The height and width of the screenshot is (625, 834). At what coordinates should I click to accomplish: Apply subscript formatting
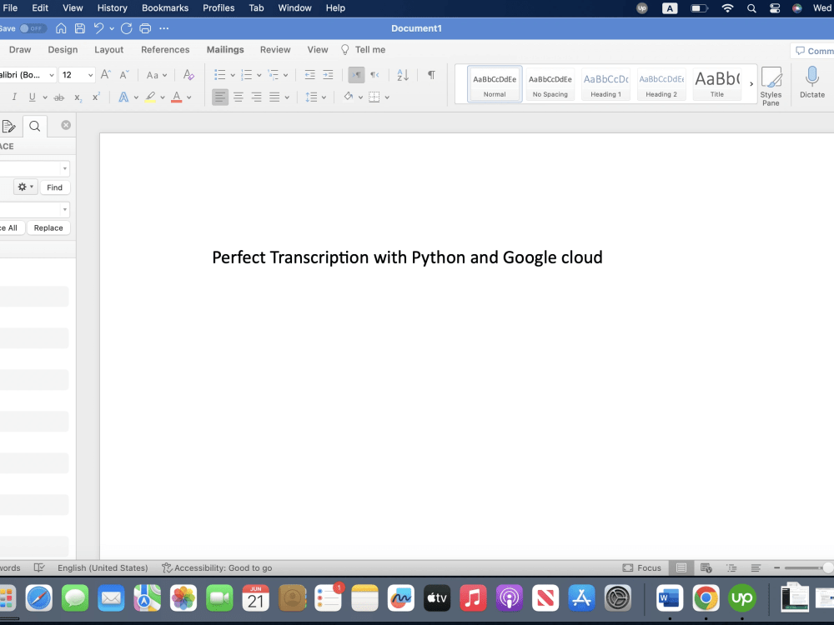coord(78,97)
